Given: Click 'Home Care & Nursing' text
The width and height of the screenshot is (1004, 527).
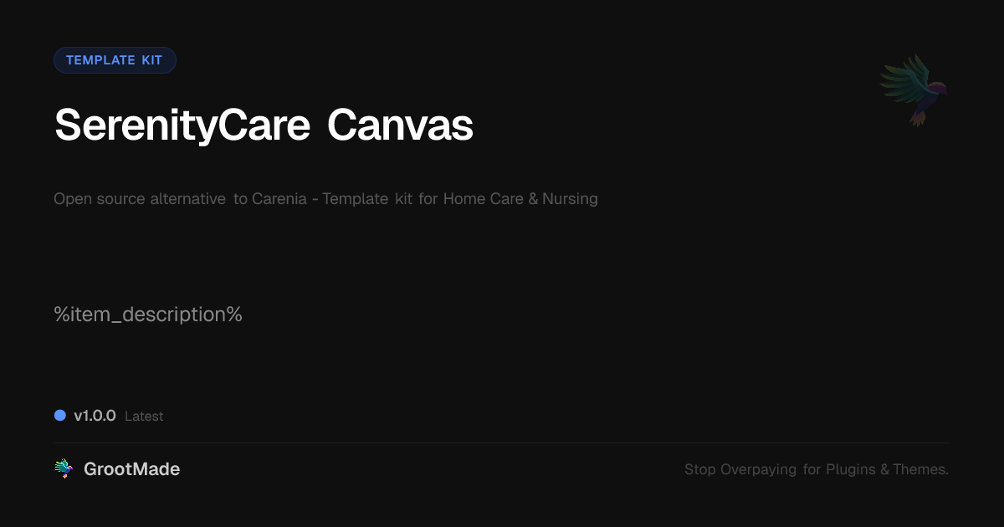Looking at the screenshot, I should click(x=520, y=199).
